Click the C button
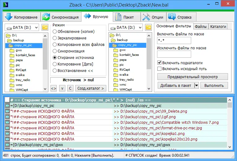 coord(70,88)
